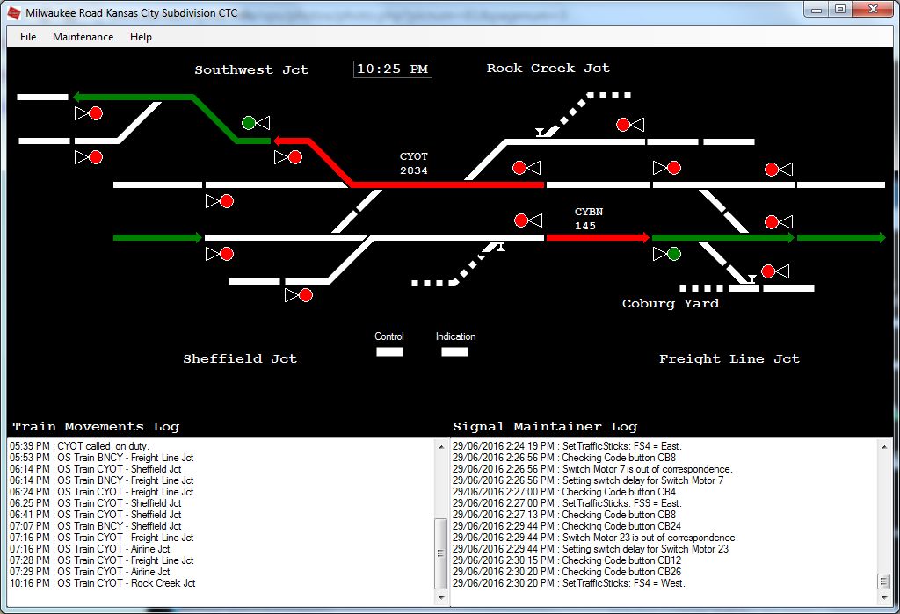Viewport: 900px width, 614px height.
Task: Click red signal under lower main track at Sheffield
Action: click(x=227, y=254)
